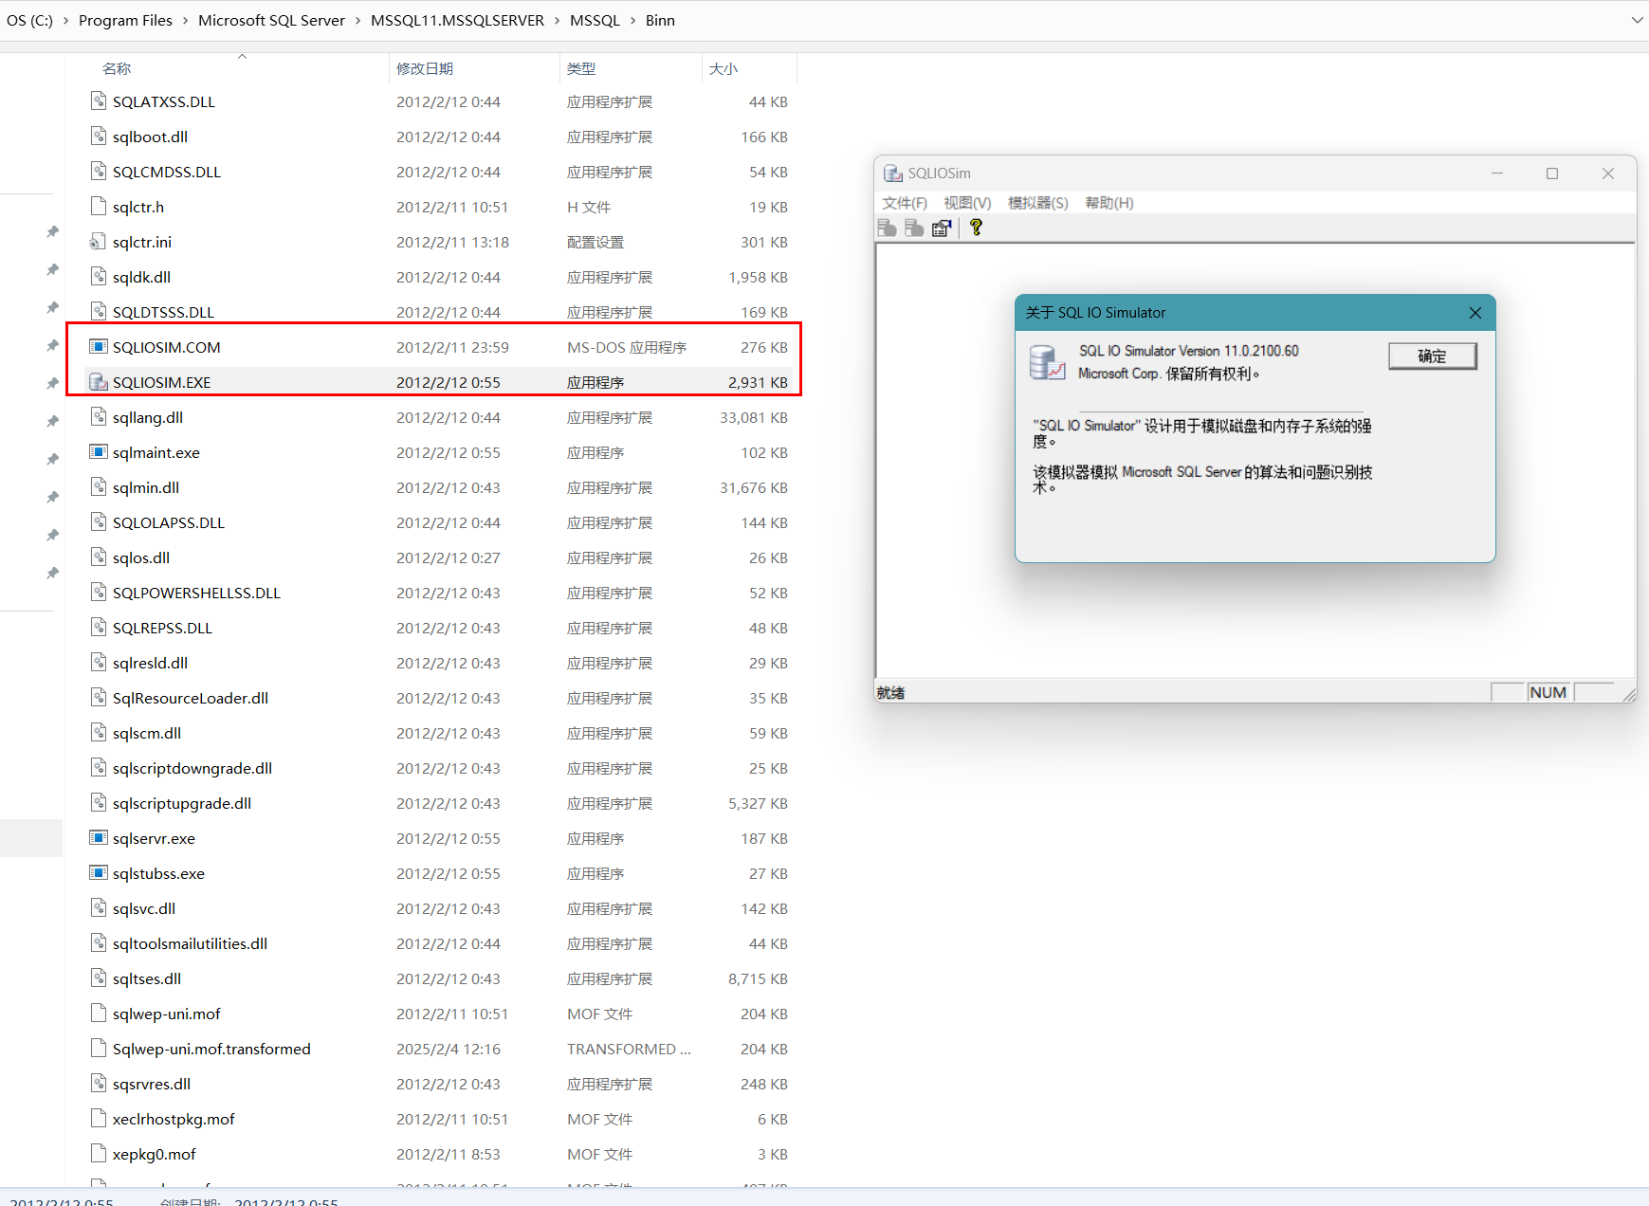Select the sqldk.dll file name
The image size is (1649, 1206).
tap(141, 277)
